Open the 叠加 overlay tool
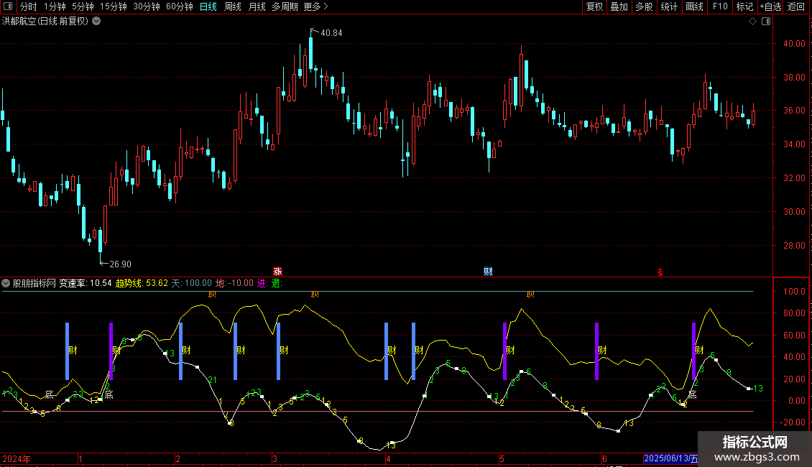The image size is (812, 467). (619, 7)
